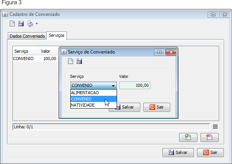
Task: Open the list options icon beside Linha status
Action: [x=215, y=127]
